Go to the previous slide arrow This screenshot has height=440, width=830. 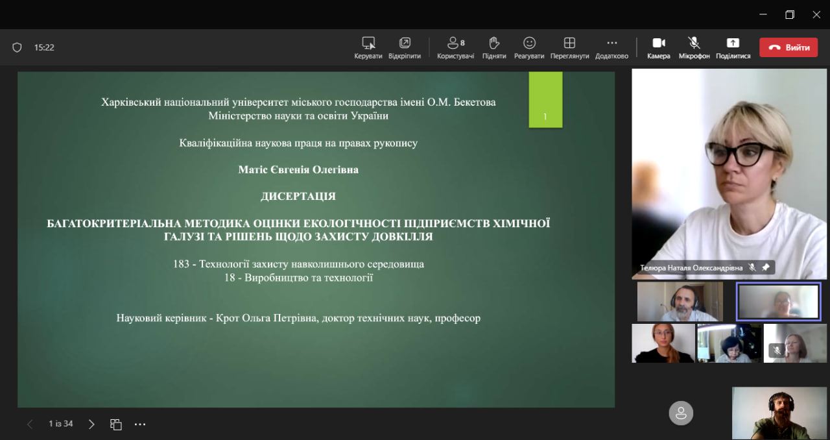(x=30, y=424)
